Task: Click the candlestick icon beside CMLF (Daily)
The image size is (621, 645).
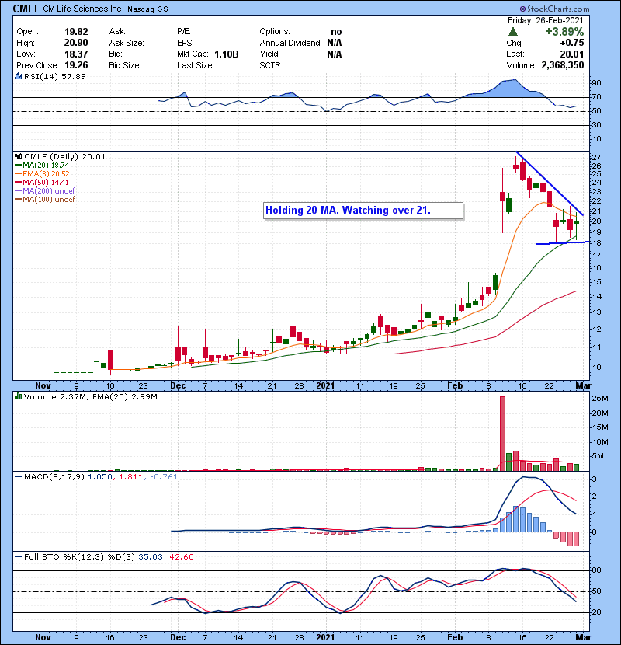Action: pos(18,157)
